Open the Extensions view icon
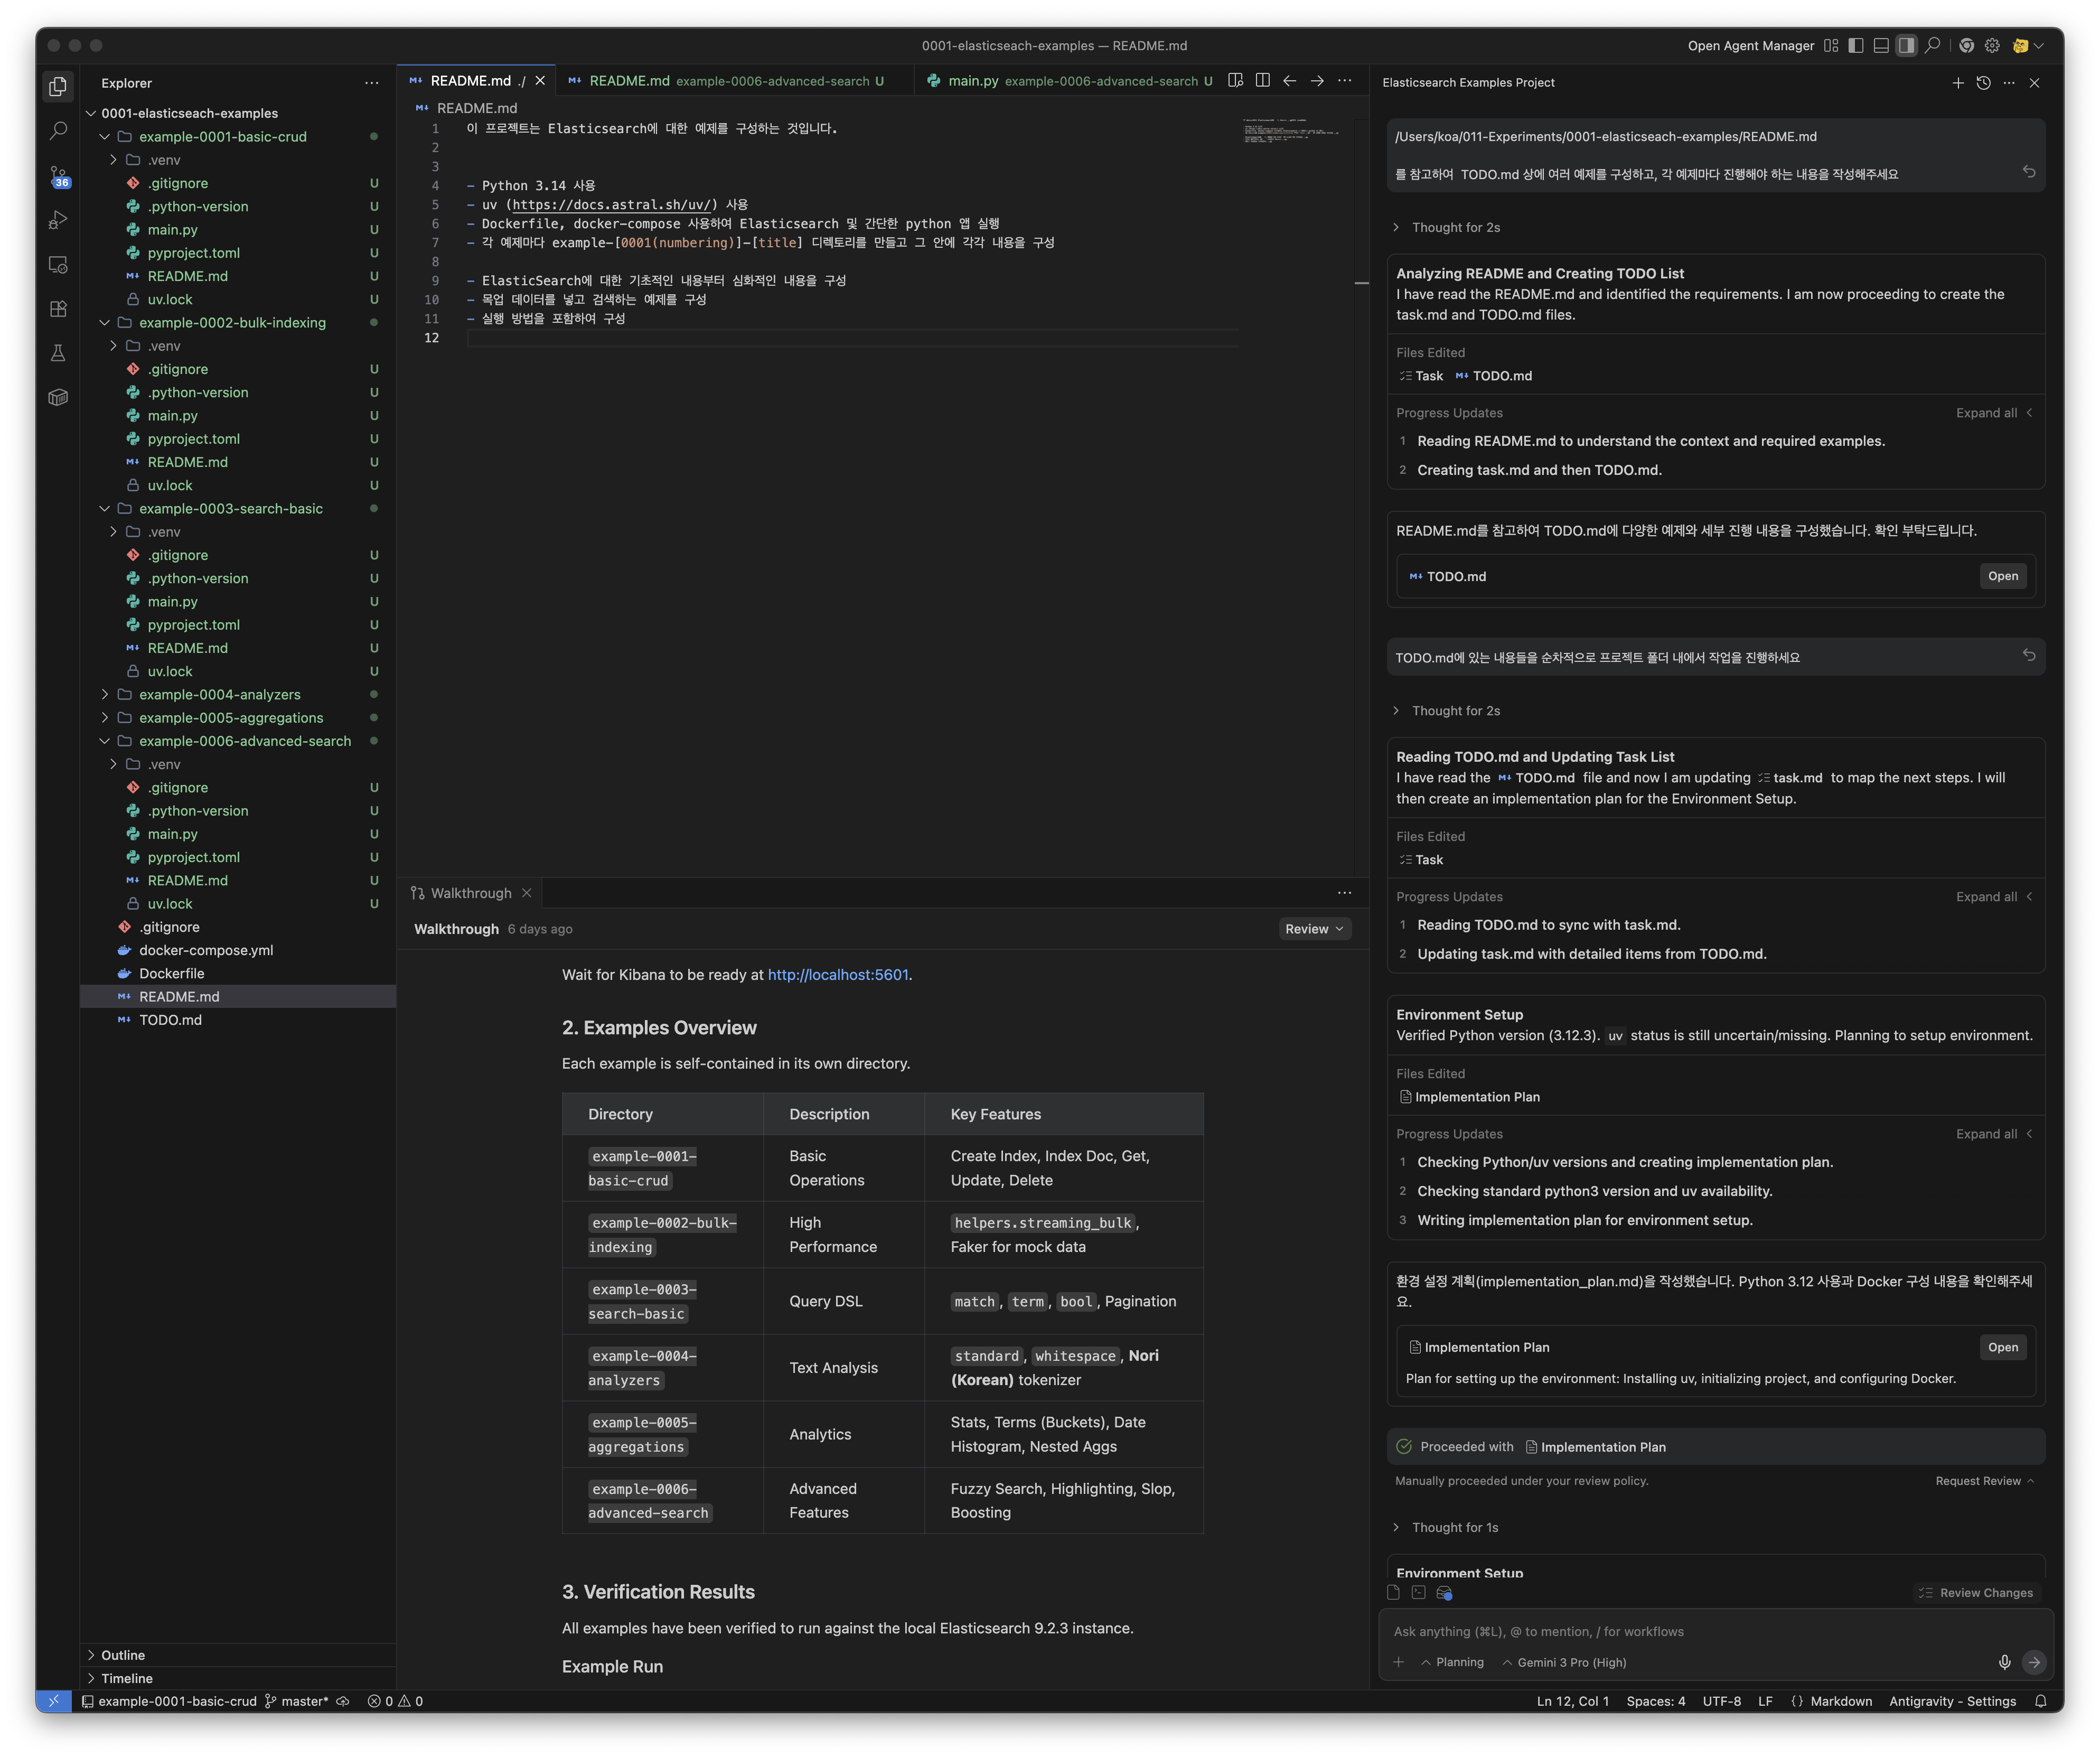 [58, 309]
